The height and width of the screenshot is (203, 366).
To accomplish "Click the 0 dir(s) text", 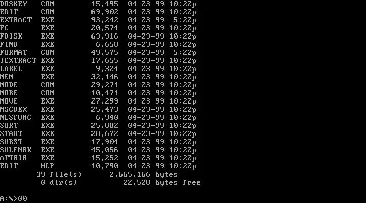I will (x=59, y=183).
